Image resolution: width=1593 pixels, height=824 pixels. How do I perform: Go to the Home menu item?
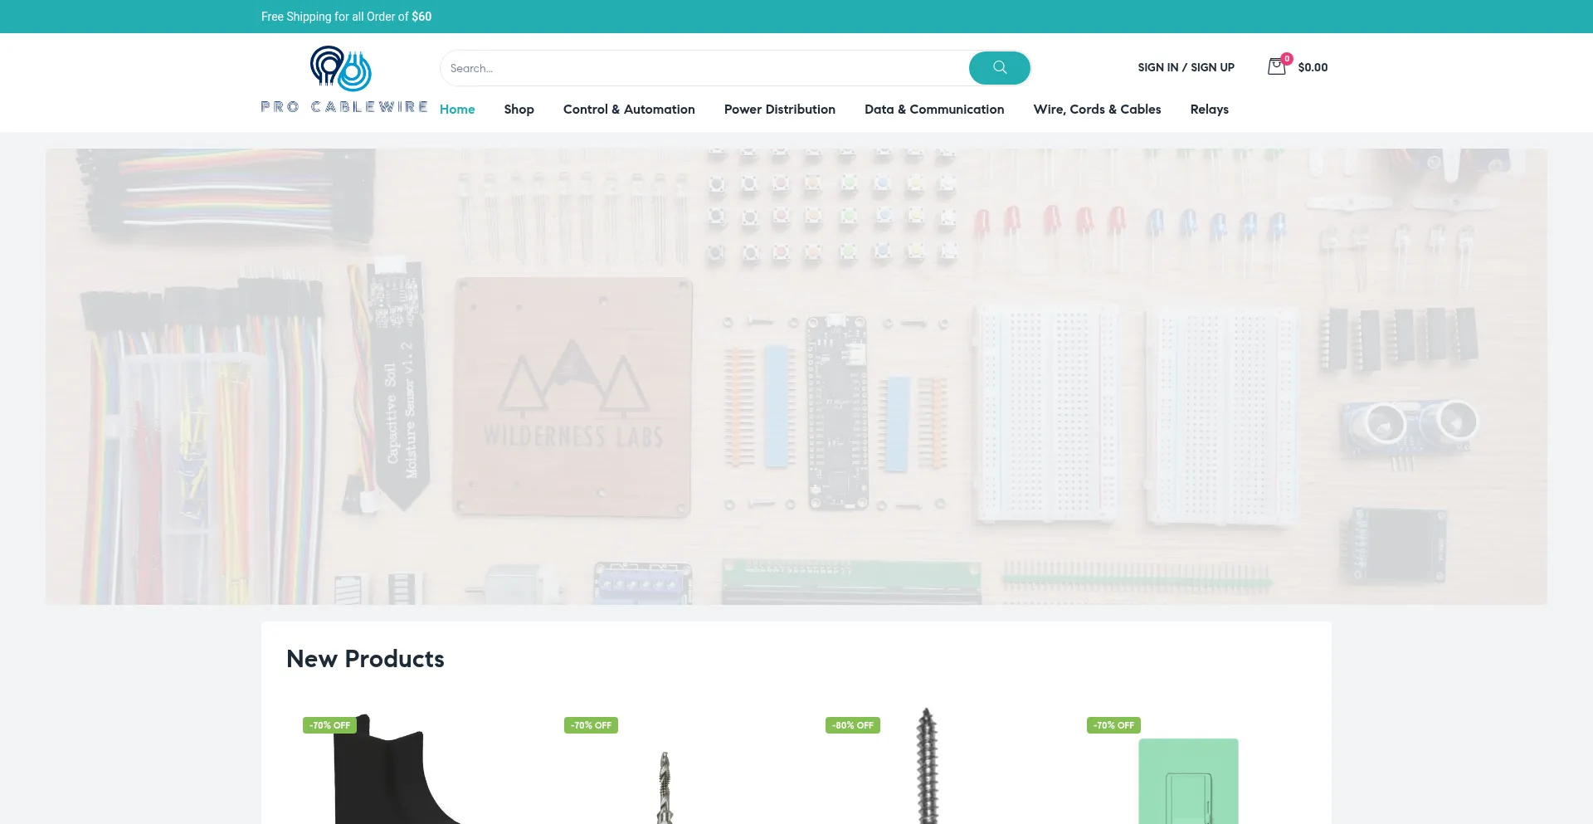[x=457, y=110]
